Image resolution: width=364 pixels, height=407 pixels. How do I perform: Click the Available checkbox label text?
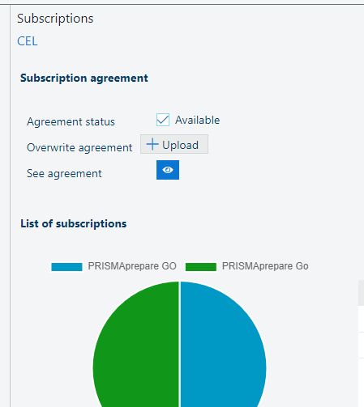198,120
